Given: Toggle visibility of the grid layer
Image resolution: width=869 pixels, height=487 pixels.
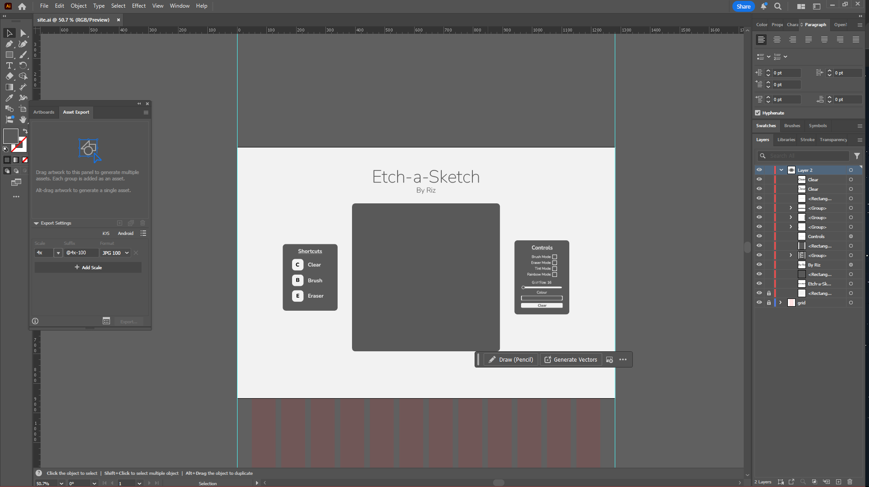Looking at the screenshot, I should click(x=759, y=303).
